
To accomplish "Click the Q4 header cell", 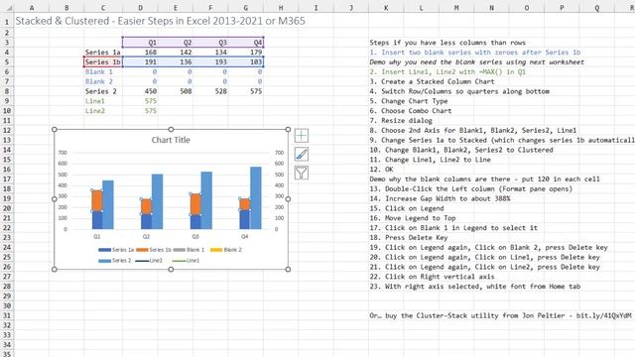I will [246, 43].
